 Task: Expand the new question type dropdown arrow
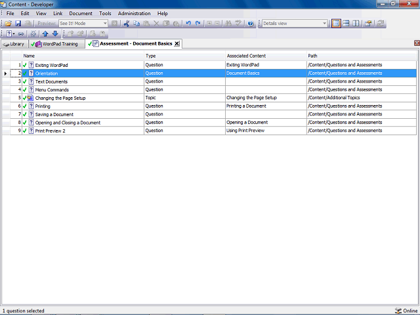pyautogui.click(x=14, y=33)
